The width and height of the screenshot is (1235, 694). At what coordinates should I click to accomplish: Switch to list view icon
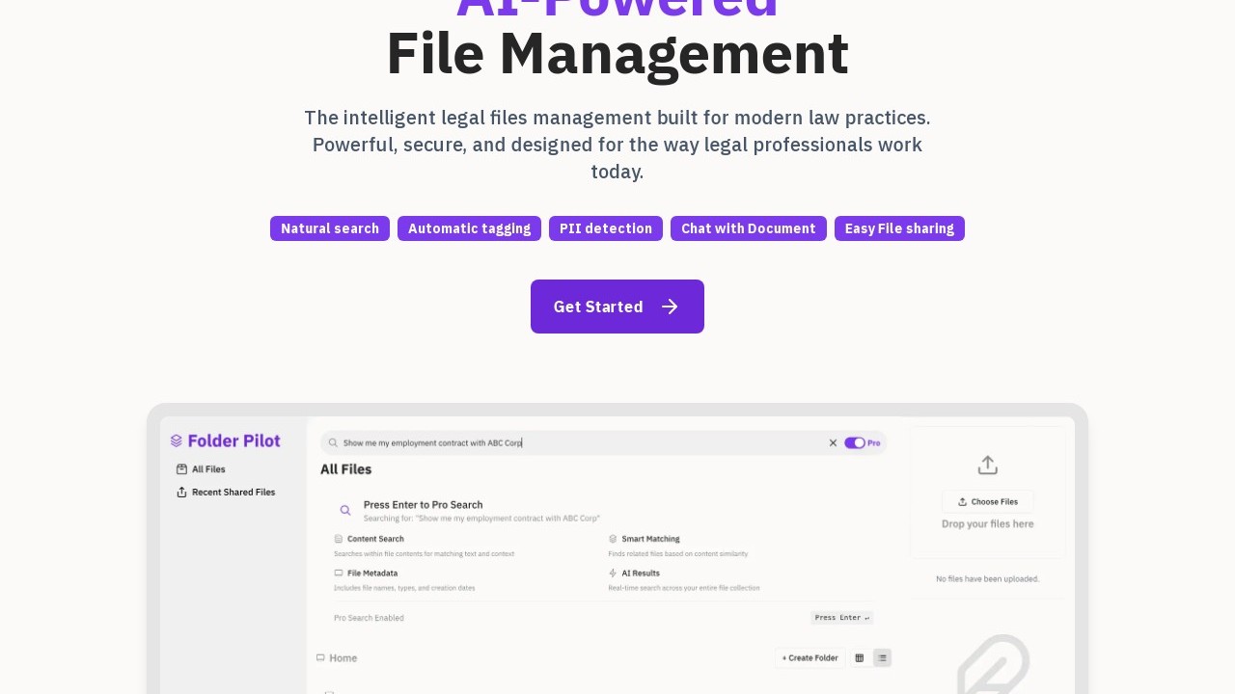pos(882,658)
